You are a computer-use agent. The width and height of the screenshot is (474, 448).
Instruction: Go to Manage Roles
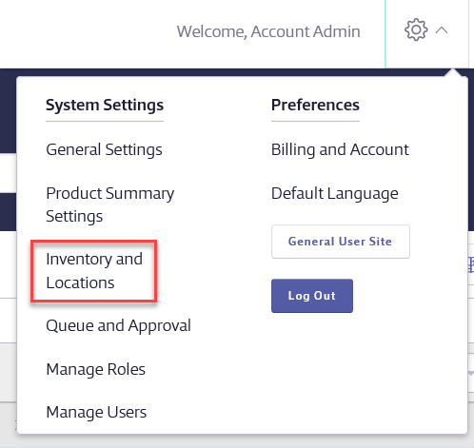[95, 369]
